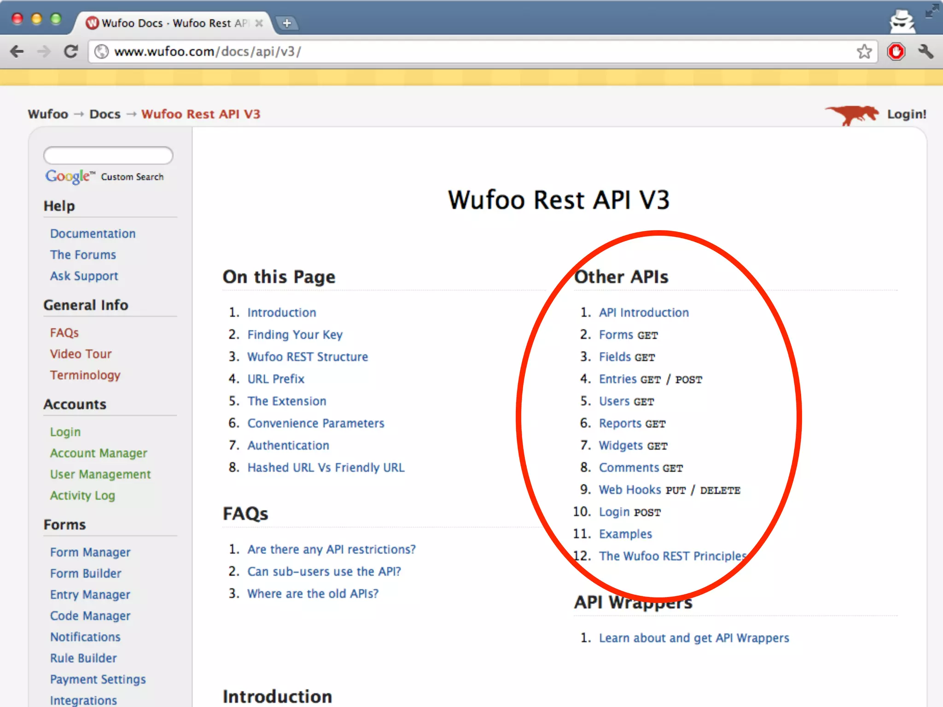Open the Finding Your Key link
This screenshot has height=707, width=943.
(295, 335)
